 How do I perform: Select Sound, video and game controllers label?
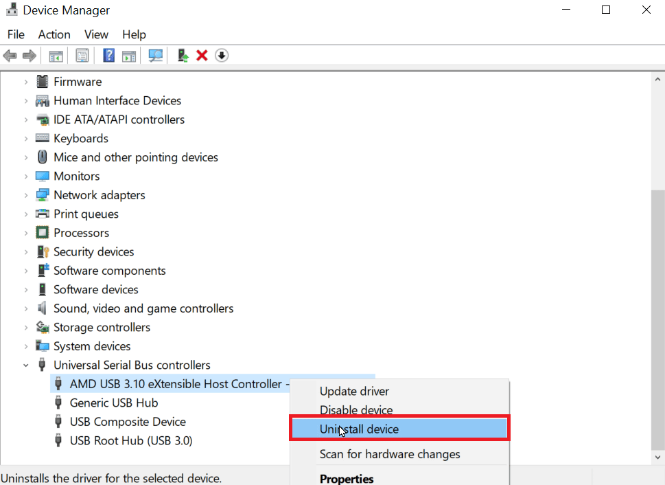click(143, 308)
